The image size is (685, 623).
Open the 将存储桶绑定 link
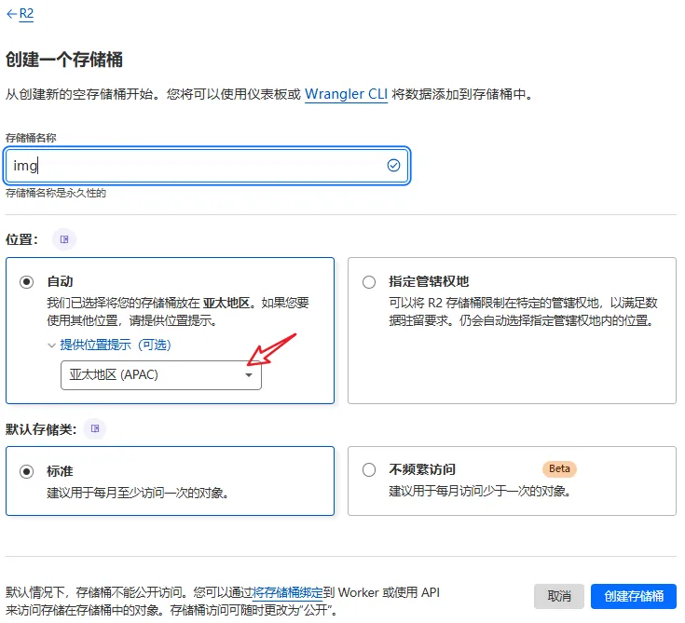[x=287, y=592]
